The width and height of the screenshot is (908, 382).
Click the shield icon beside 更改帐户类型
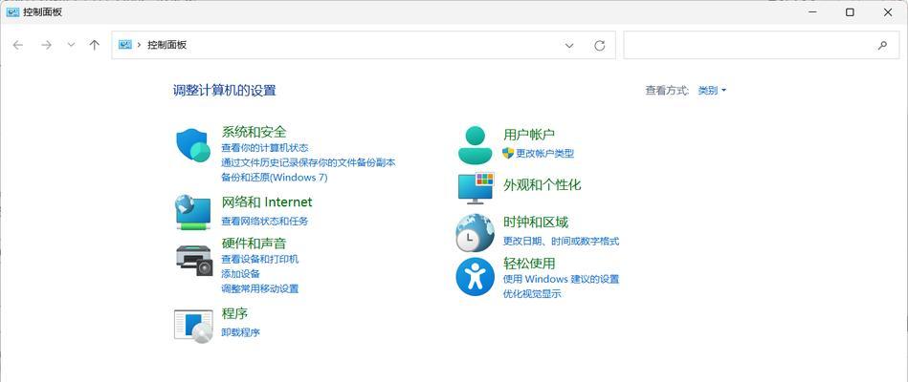click(508, 153)
